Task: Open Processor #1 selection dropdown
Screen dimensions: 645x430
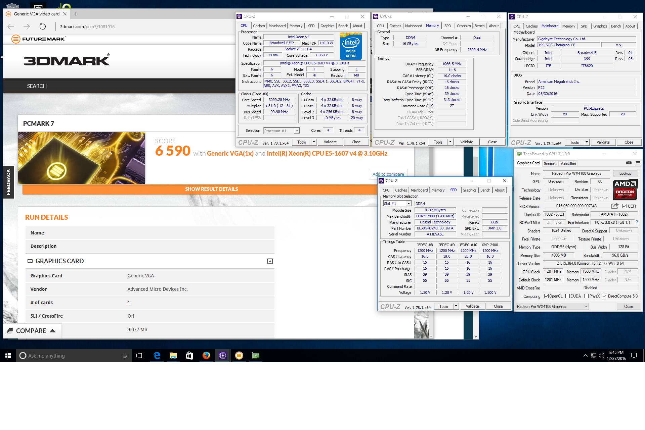Action: 281,131
